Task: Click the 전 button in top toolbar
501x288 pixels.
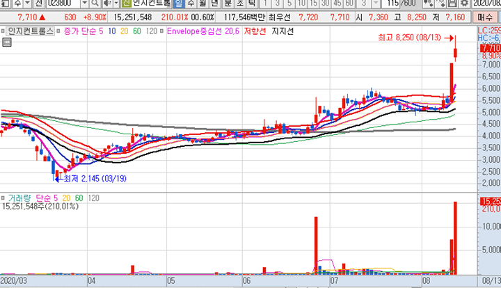Action: [39, 3]
